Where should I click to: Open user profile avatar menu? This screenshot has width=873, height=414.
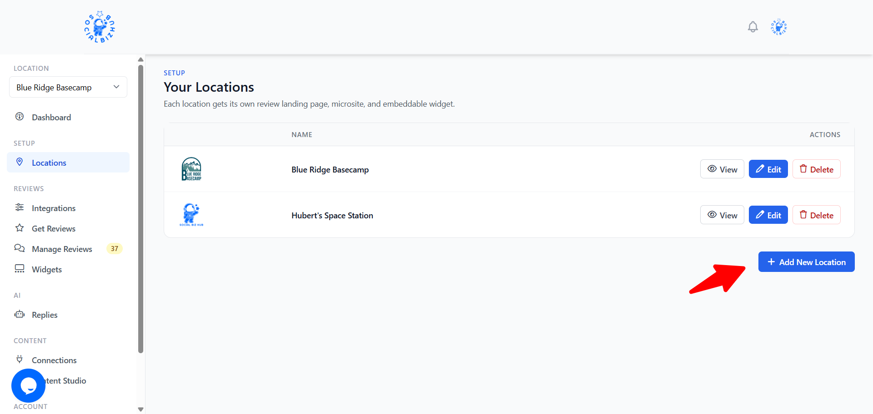[x=779, y=27]
